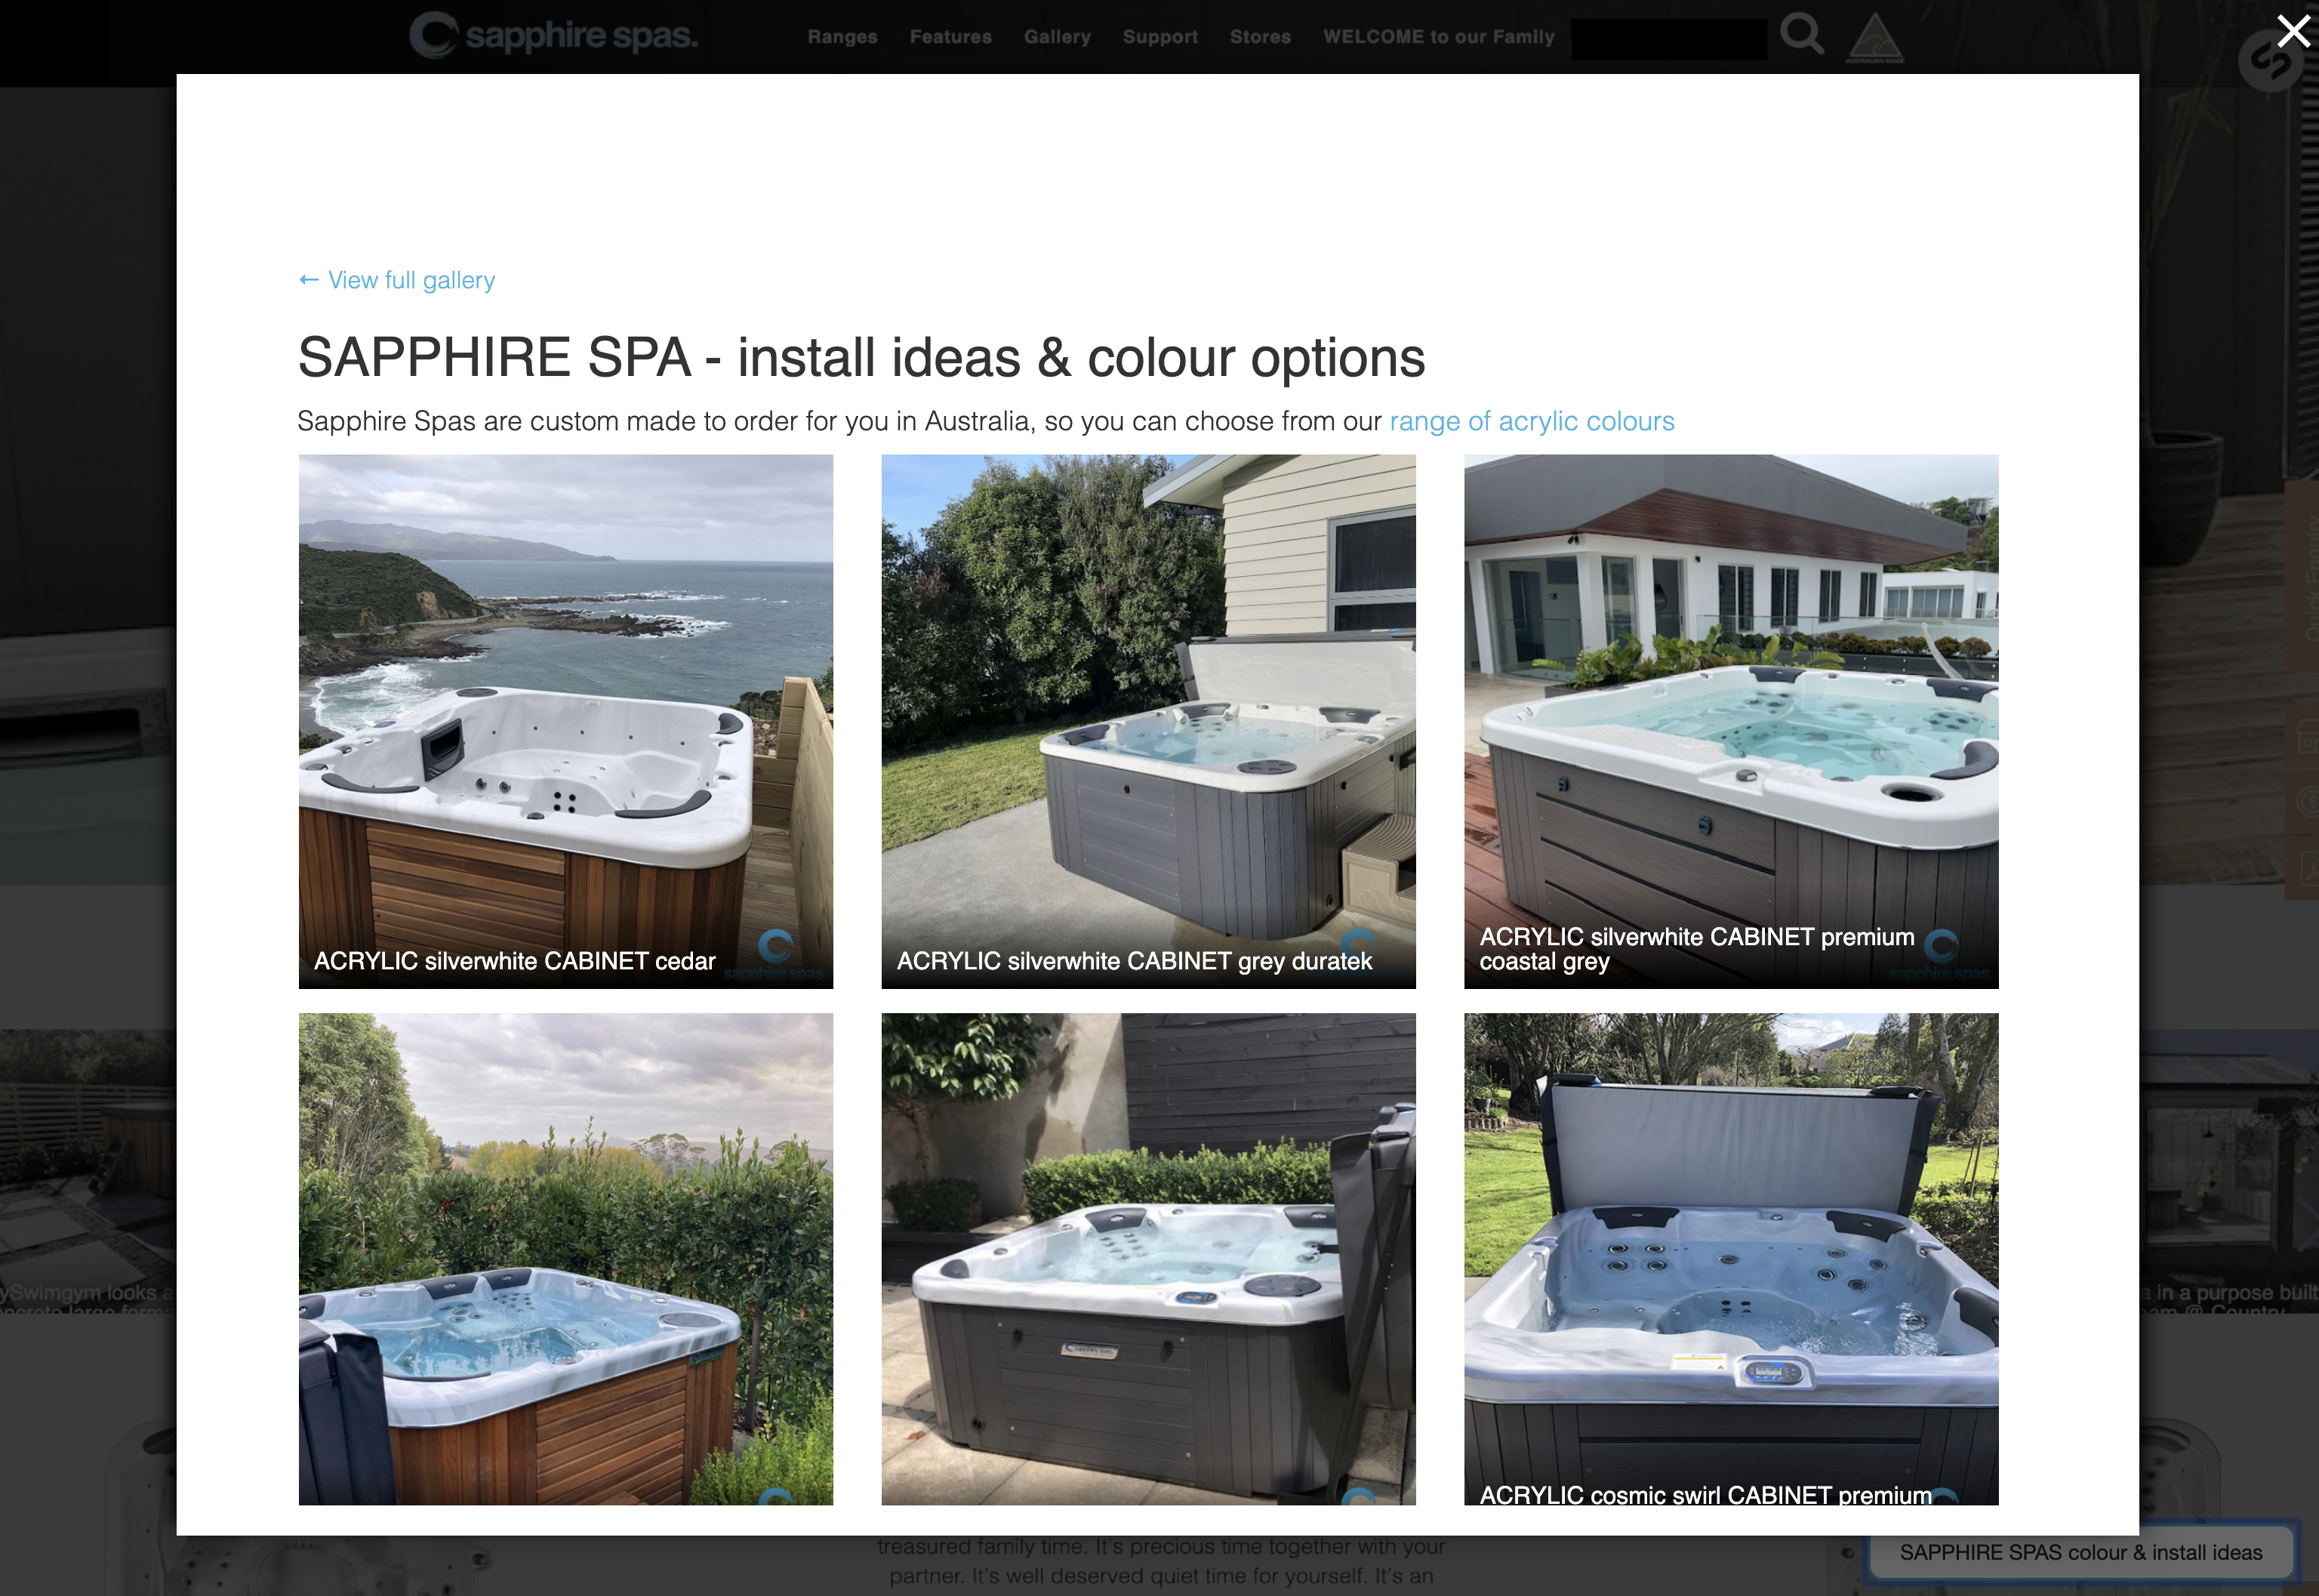Open WELCOME to our Family link
Image resolution: width=2319 pixels, height=1596 pixels.
tap(1438, 37)
